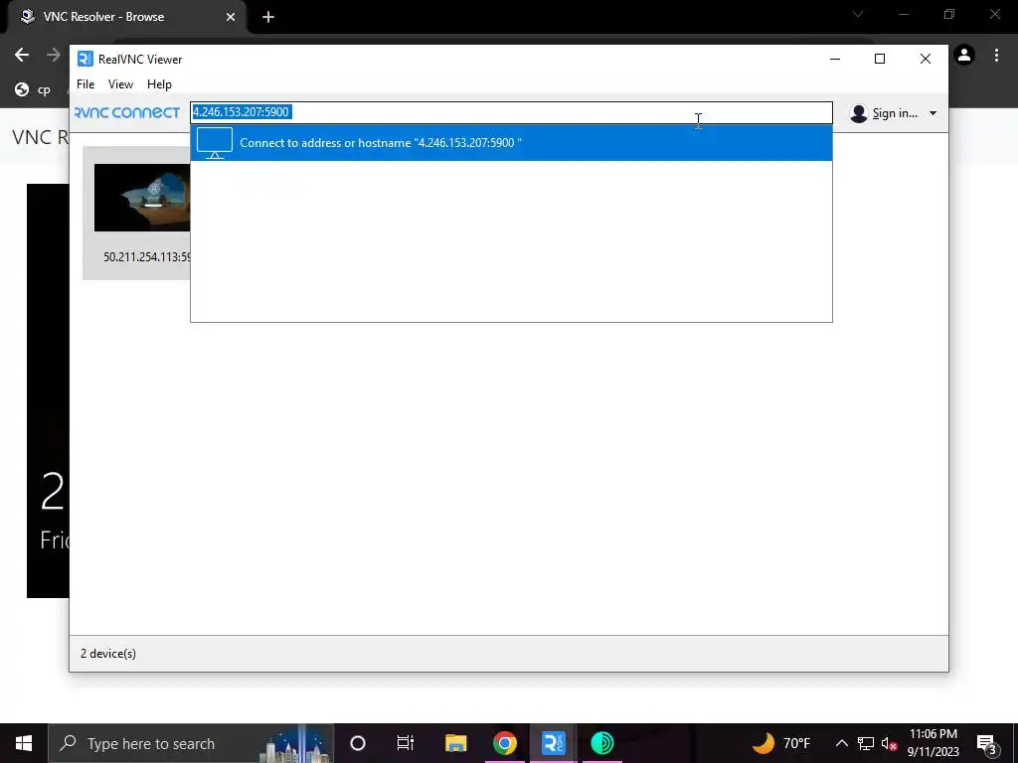Click the Chrome profile avatar icon
Viewport: 1018px width, 763px height.
(964, 56)
